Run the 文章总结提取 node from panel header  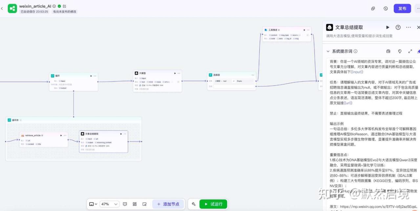[388, 27]
